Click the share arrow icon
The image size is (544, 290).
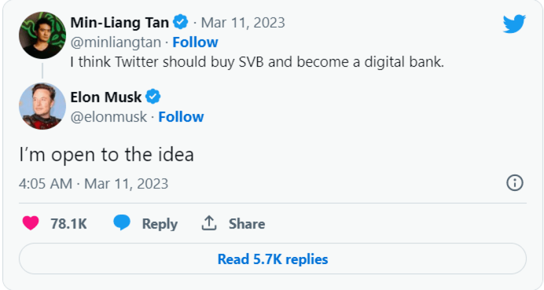click(x=209, y=223)
